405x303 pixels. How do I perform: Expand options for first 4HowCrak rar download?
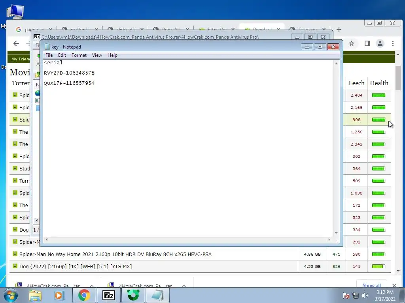92,286
